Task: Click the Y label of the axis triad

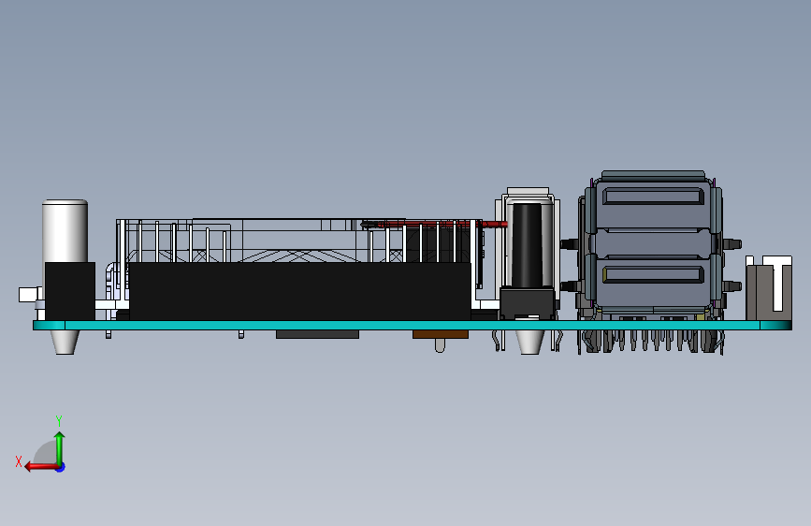Action: tap(59, 420)
